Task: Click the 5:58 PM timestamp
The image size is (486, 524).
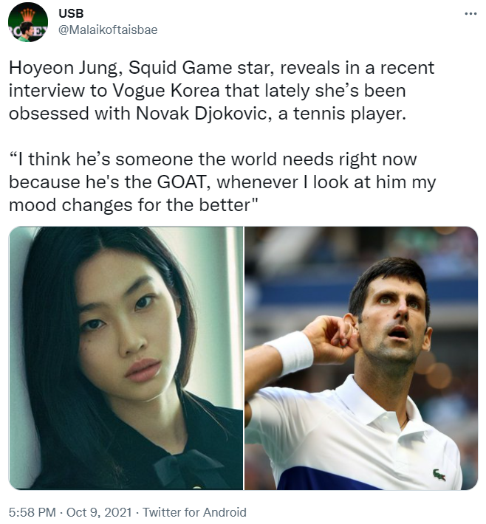Action: tap(32, 512)
